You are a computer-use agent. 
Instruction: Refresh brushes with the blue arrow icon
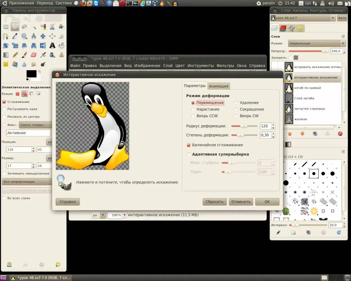339,233
